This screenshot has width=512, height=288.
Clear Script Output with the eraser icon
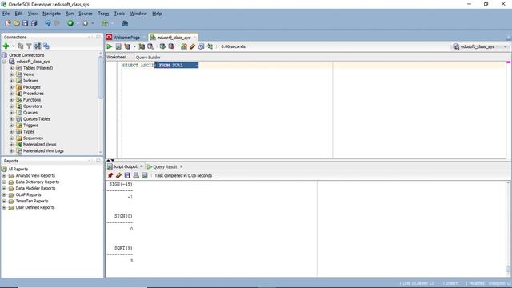click(x=119, y=176)
